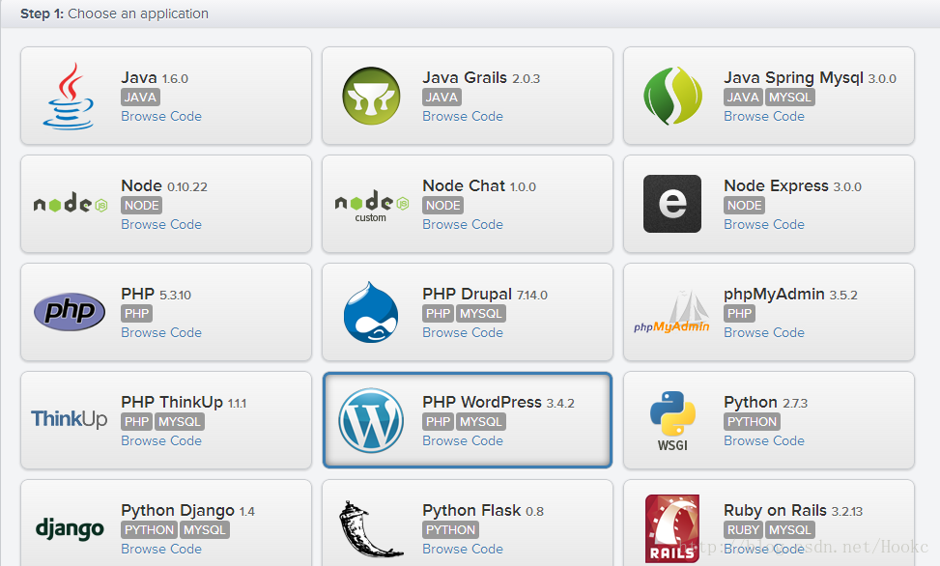Select the 'Node Express 3.0.0' title
The image size is (940, 566).
pyautogui.click(x=792, y=185)
